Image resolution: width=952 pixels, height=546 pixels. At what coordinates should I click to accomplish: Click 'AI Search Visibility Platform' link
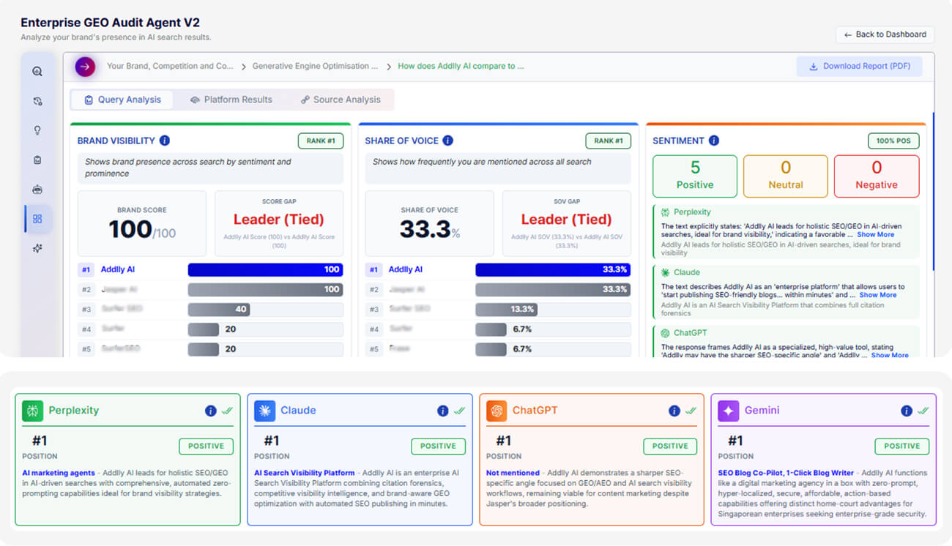(304, 473)
